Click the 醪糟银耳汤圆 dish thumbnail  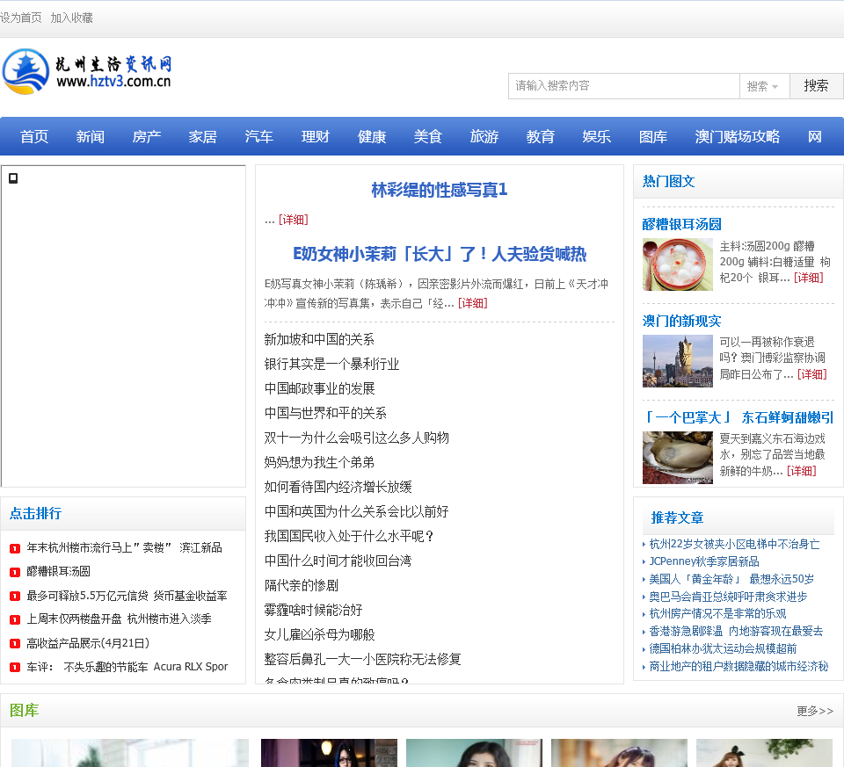tap(678, 264)
